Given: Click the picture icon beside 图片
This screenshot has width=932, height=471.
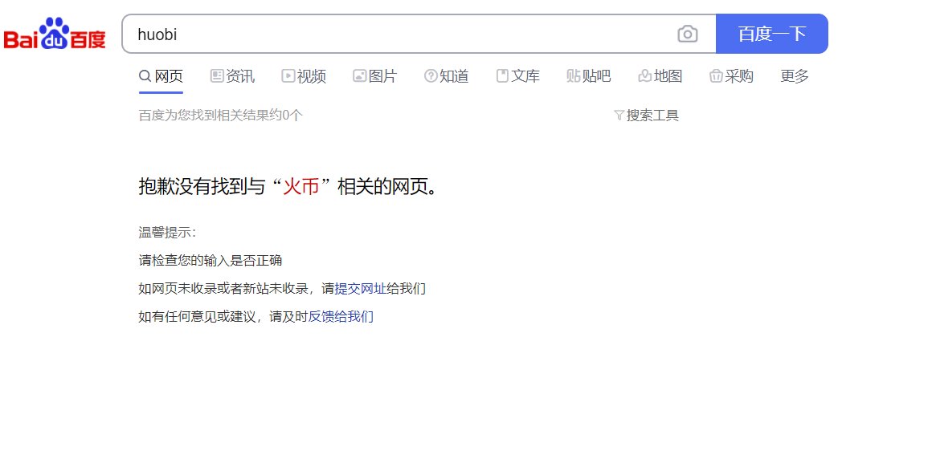Looking at the screenshot, I should [360, 76].
